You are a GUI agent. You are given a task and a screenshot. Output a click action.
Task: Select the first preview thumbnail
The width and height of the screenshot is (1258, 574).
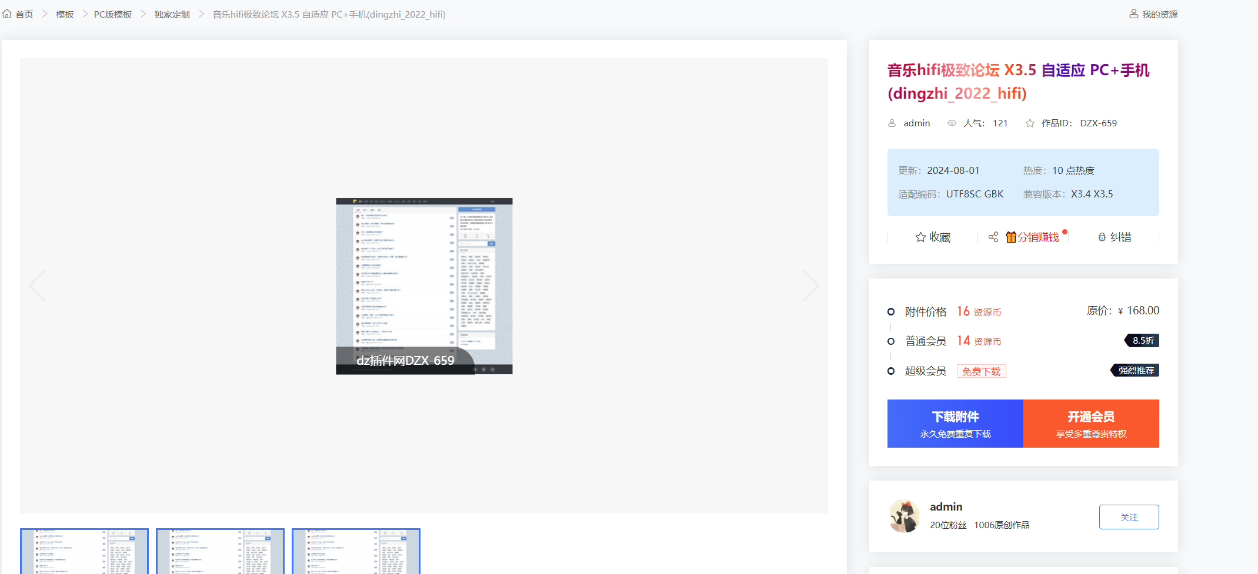[84, 551]
